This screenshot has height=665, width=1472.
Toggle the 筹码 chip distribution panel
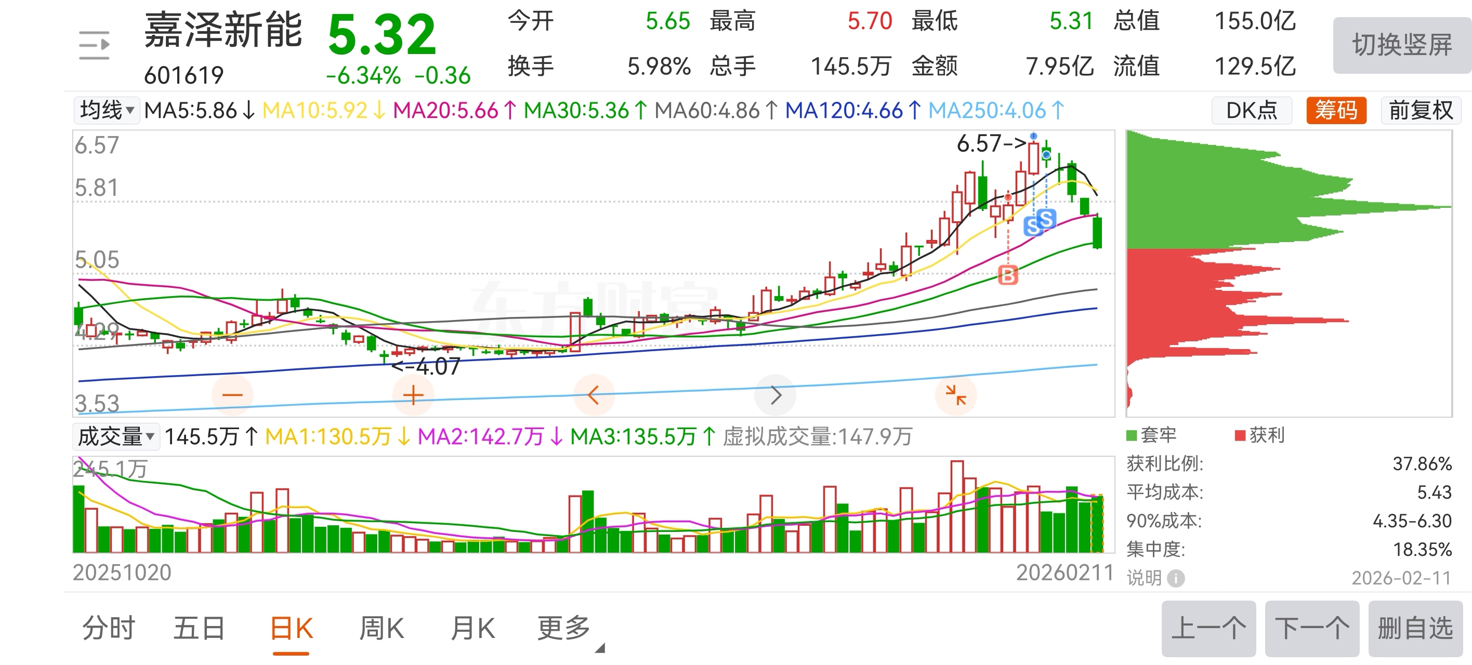[1336, 110]
